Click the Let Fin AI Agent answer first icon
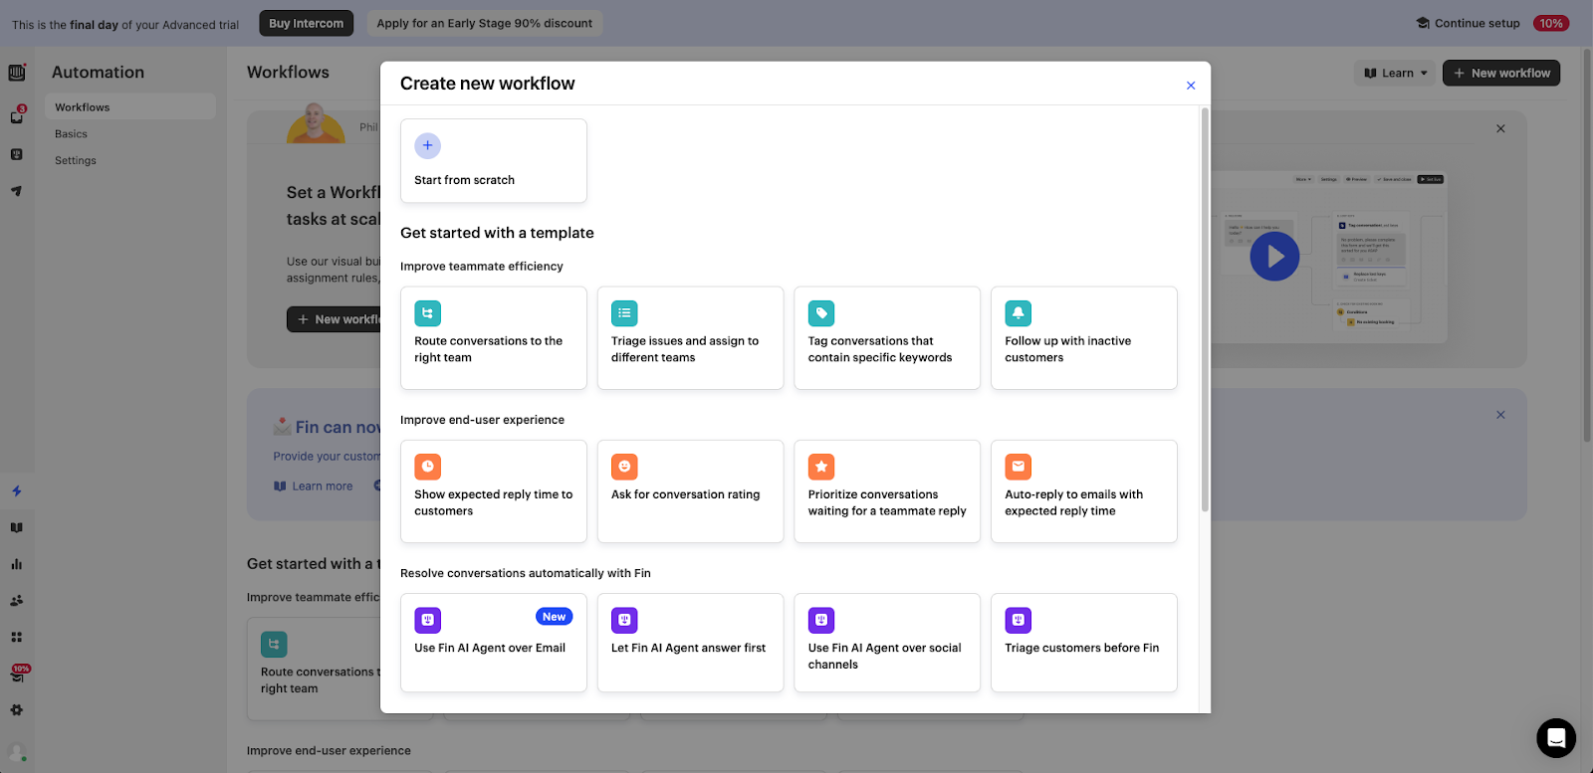The image size is (1593, 773). (x=624, y=620)
